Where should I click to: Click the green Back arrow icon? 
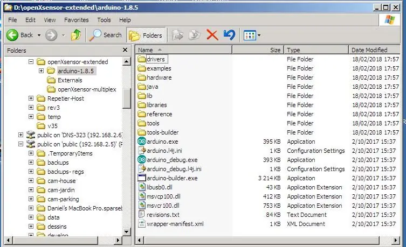pyautogui.click(x=12, y=35)
